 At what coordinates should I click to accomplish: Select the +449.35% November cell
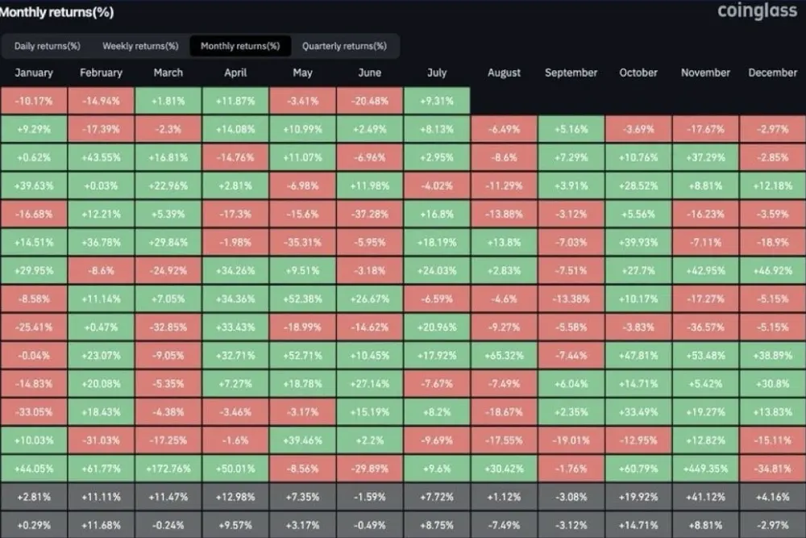706,469
